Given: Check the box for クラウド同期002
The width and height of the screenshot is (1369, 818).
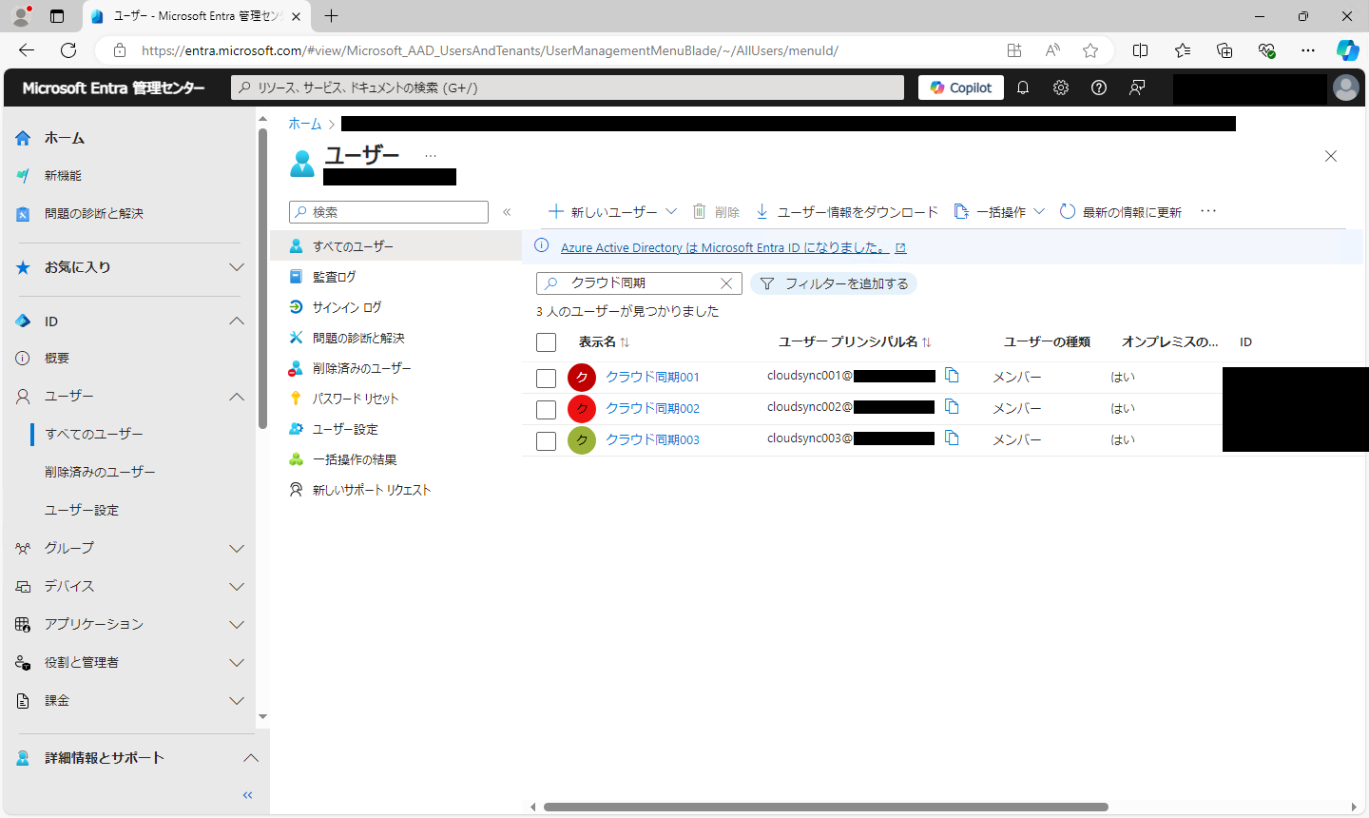Looking at the screenshot, I should pyautogui.click(x=546, y=409).
